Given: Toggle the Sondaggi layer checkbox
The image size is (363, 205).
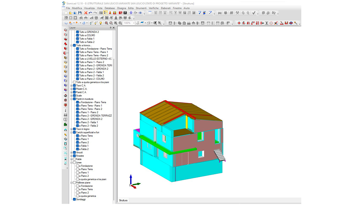Looking at the screenshot, I should 74,199.
